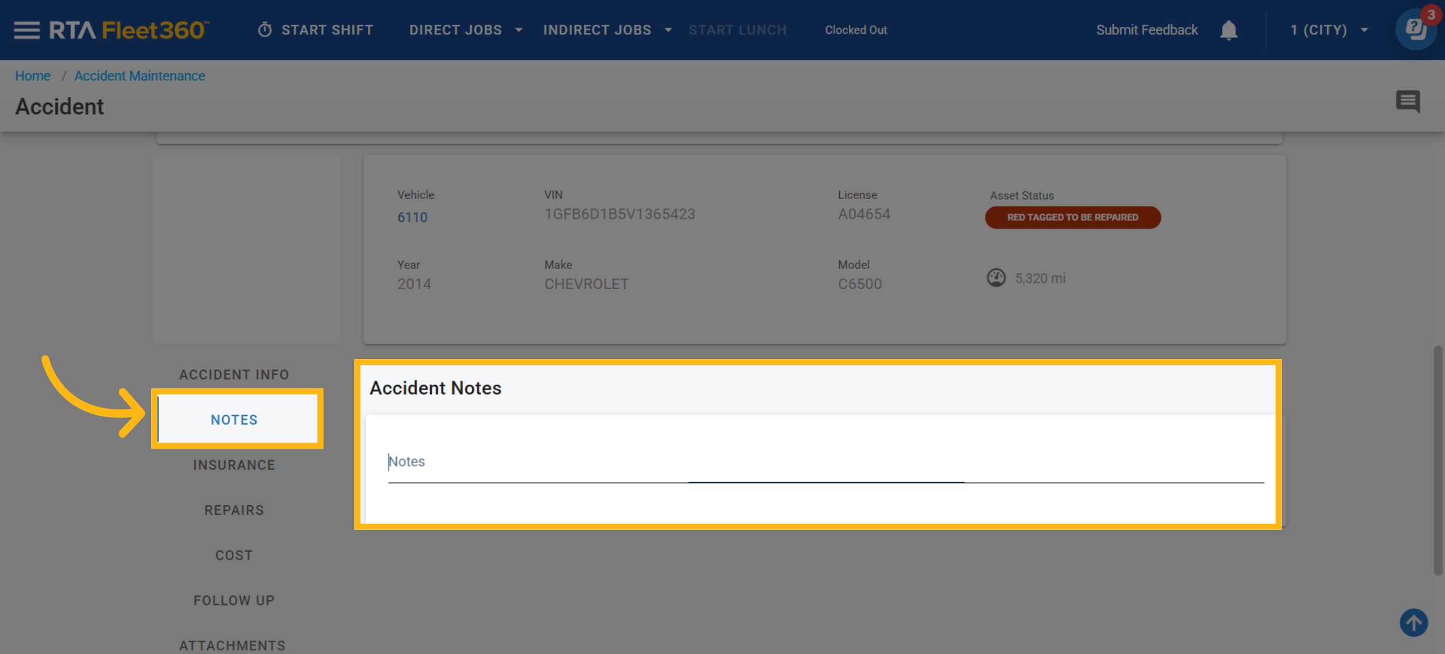Screen dimensions: 1445x654
Task: Select the Accident Info tab
Action: click(x=234, y=375)
